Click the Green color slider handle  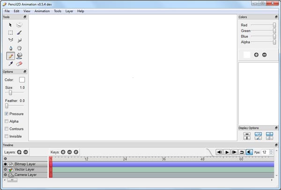(x=274, y=31)
